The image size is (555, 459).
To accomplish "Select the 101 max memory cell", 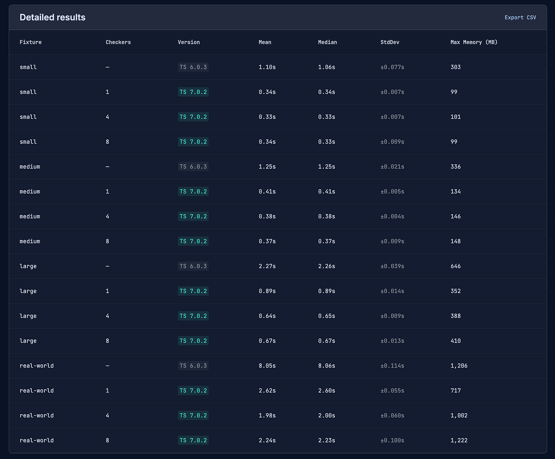I will pos(455,117).
